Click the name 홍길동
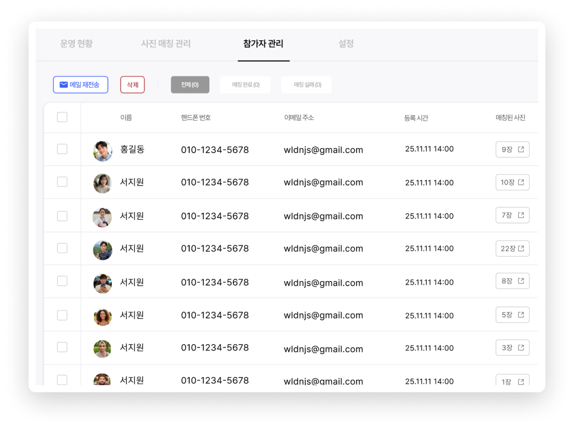Image resolution: width=574 pixels, height=428 pixels. tap(132, 149)
